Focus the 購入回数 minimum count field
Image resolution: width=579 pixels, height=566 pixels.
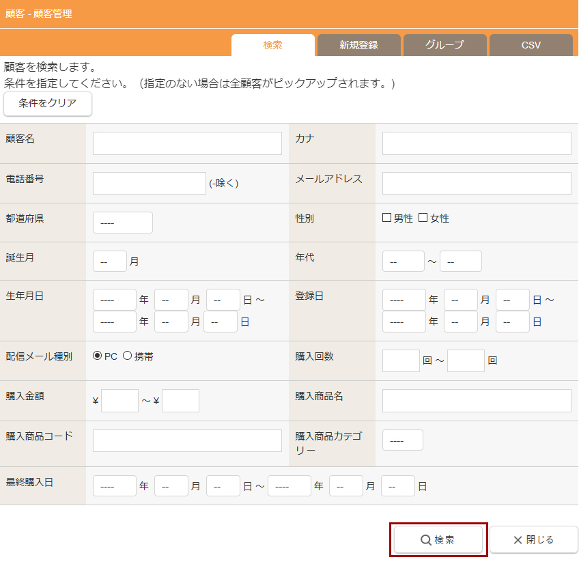[401, 360]
